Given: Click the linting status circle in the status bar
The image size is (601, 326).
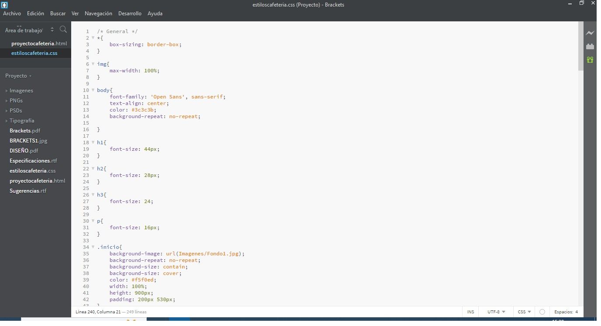Looking at the screenshot, I should 542,312.
